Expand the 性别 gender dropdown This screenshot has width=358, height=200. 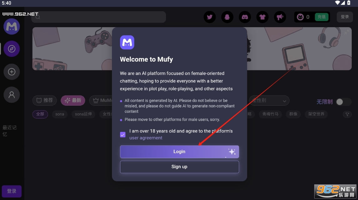click(x=269, y=100)
